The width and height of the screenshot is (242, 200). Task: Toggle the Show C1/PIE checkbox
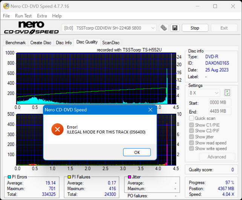[191, 125]
